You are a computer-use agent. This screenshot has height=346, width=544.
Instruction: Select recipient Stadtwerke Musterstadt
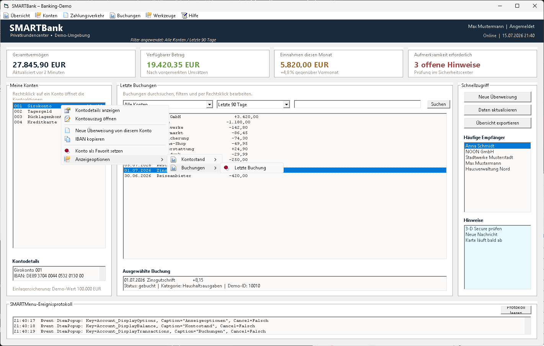(x=497, y=157)
